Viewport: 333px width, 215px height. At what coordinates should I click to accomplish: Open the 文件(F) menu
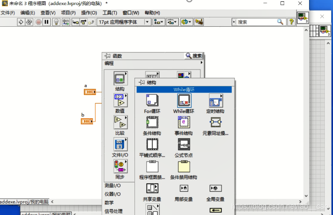[x=8, y=13]
